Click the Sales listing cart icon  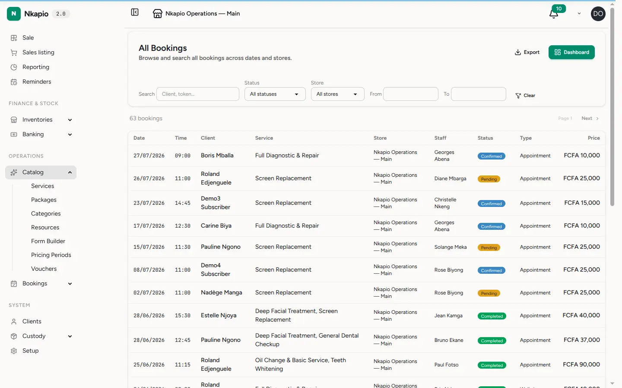[x=14, y=53]
